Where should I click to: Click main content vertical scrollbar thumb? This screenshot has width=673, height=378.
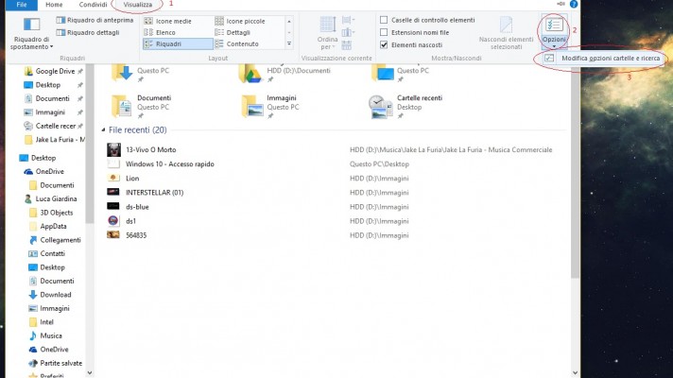pyautogui.click(x=575, y=172)
